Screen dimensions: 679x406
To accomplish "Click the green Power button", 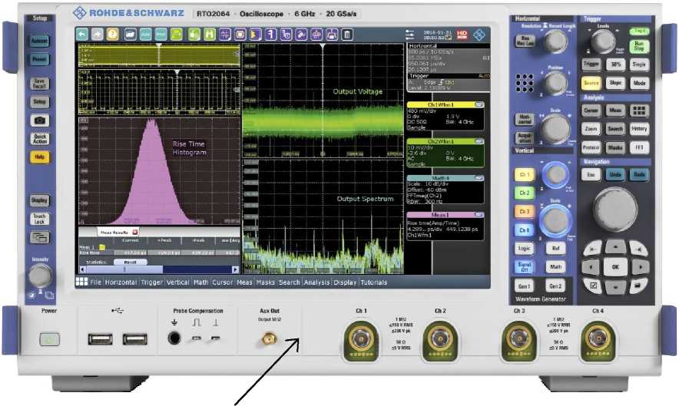I will [x=49, y=338].
